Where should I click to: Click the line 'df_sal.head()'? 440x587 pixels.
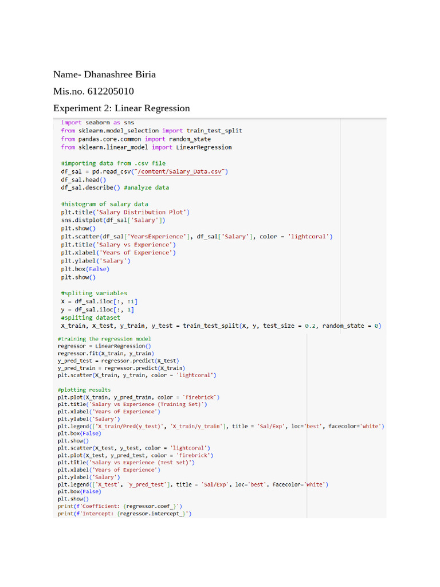pos(84,179)
